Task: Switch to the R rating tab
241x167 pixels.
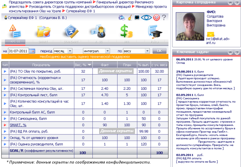Action: [99, 42]
